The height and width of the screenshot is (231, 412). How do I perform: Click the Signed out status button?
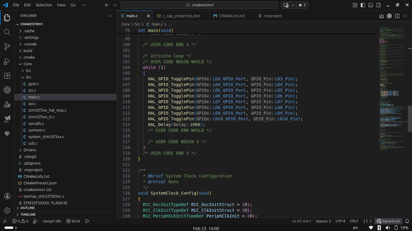[388, 221]
